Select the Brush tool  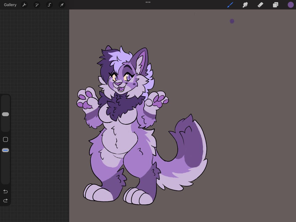pyautogui.click(x=230, y=5)
